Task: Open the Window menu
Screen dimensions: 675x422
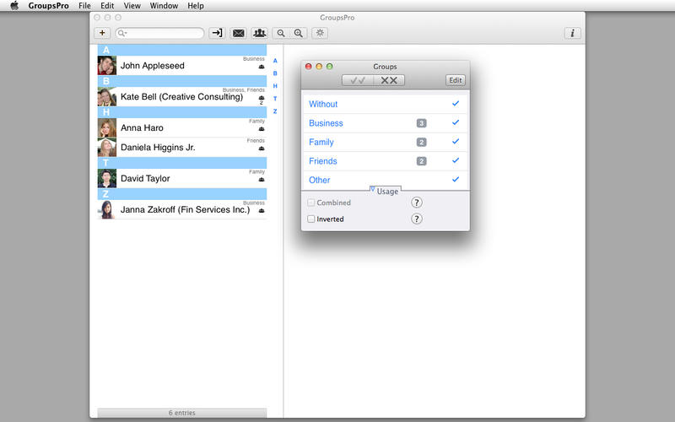Action: coord(164,6)
